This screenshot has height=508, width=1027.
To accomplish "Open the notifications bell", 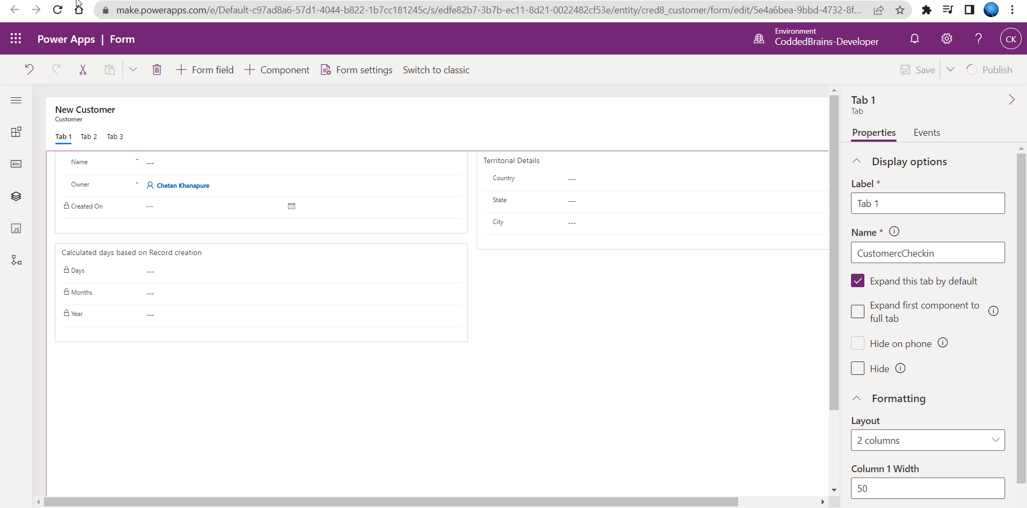I will tap(915, 39).
